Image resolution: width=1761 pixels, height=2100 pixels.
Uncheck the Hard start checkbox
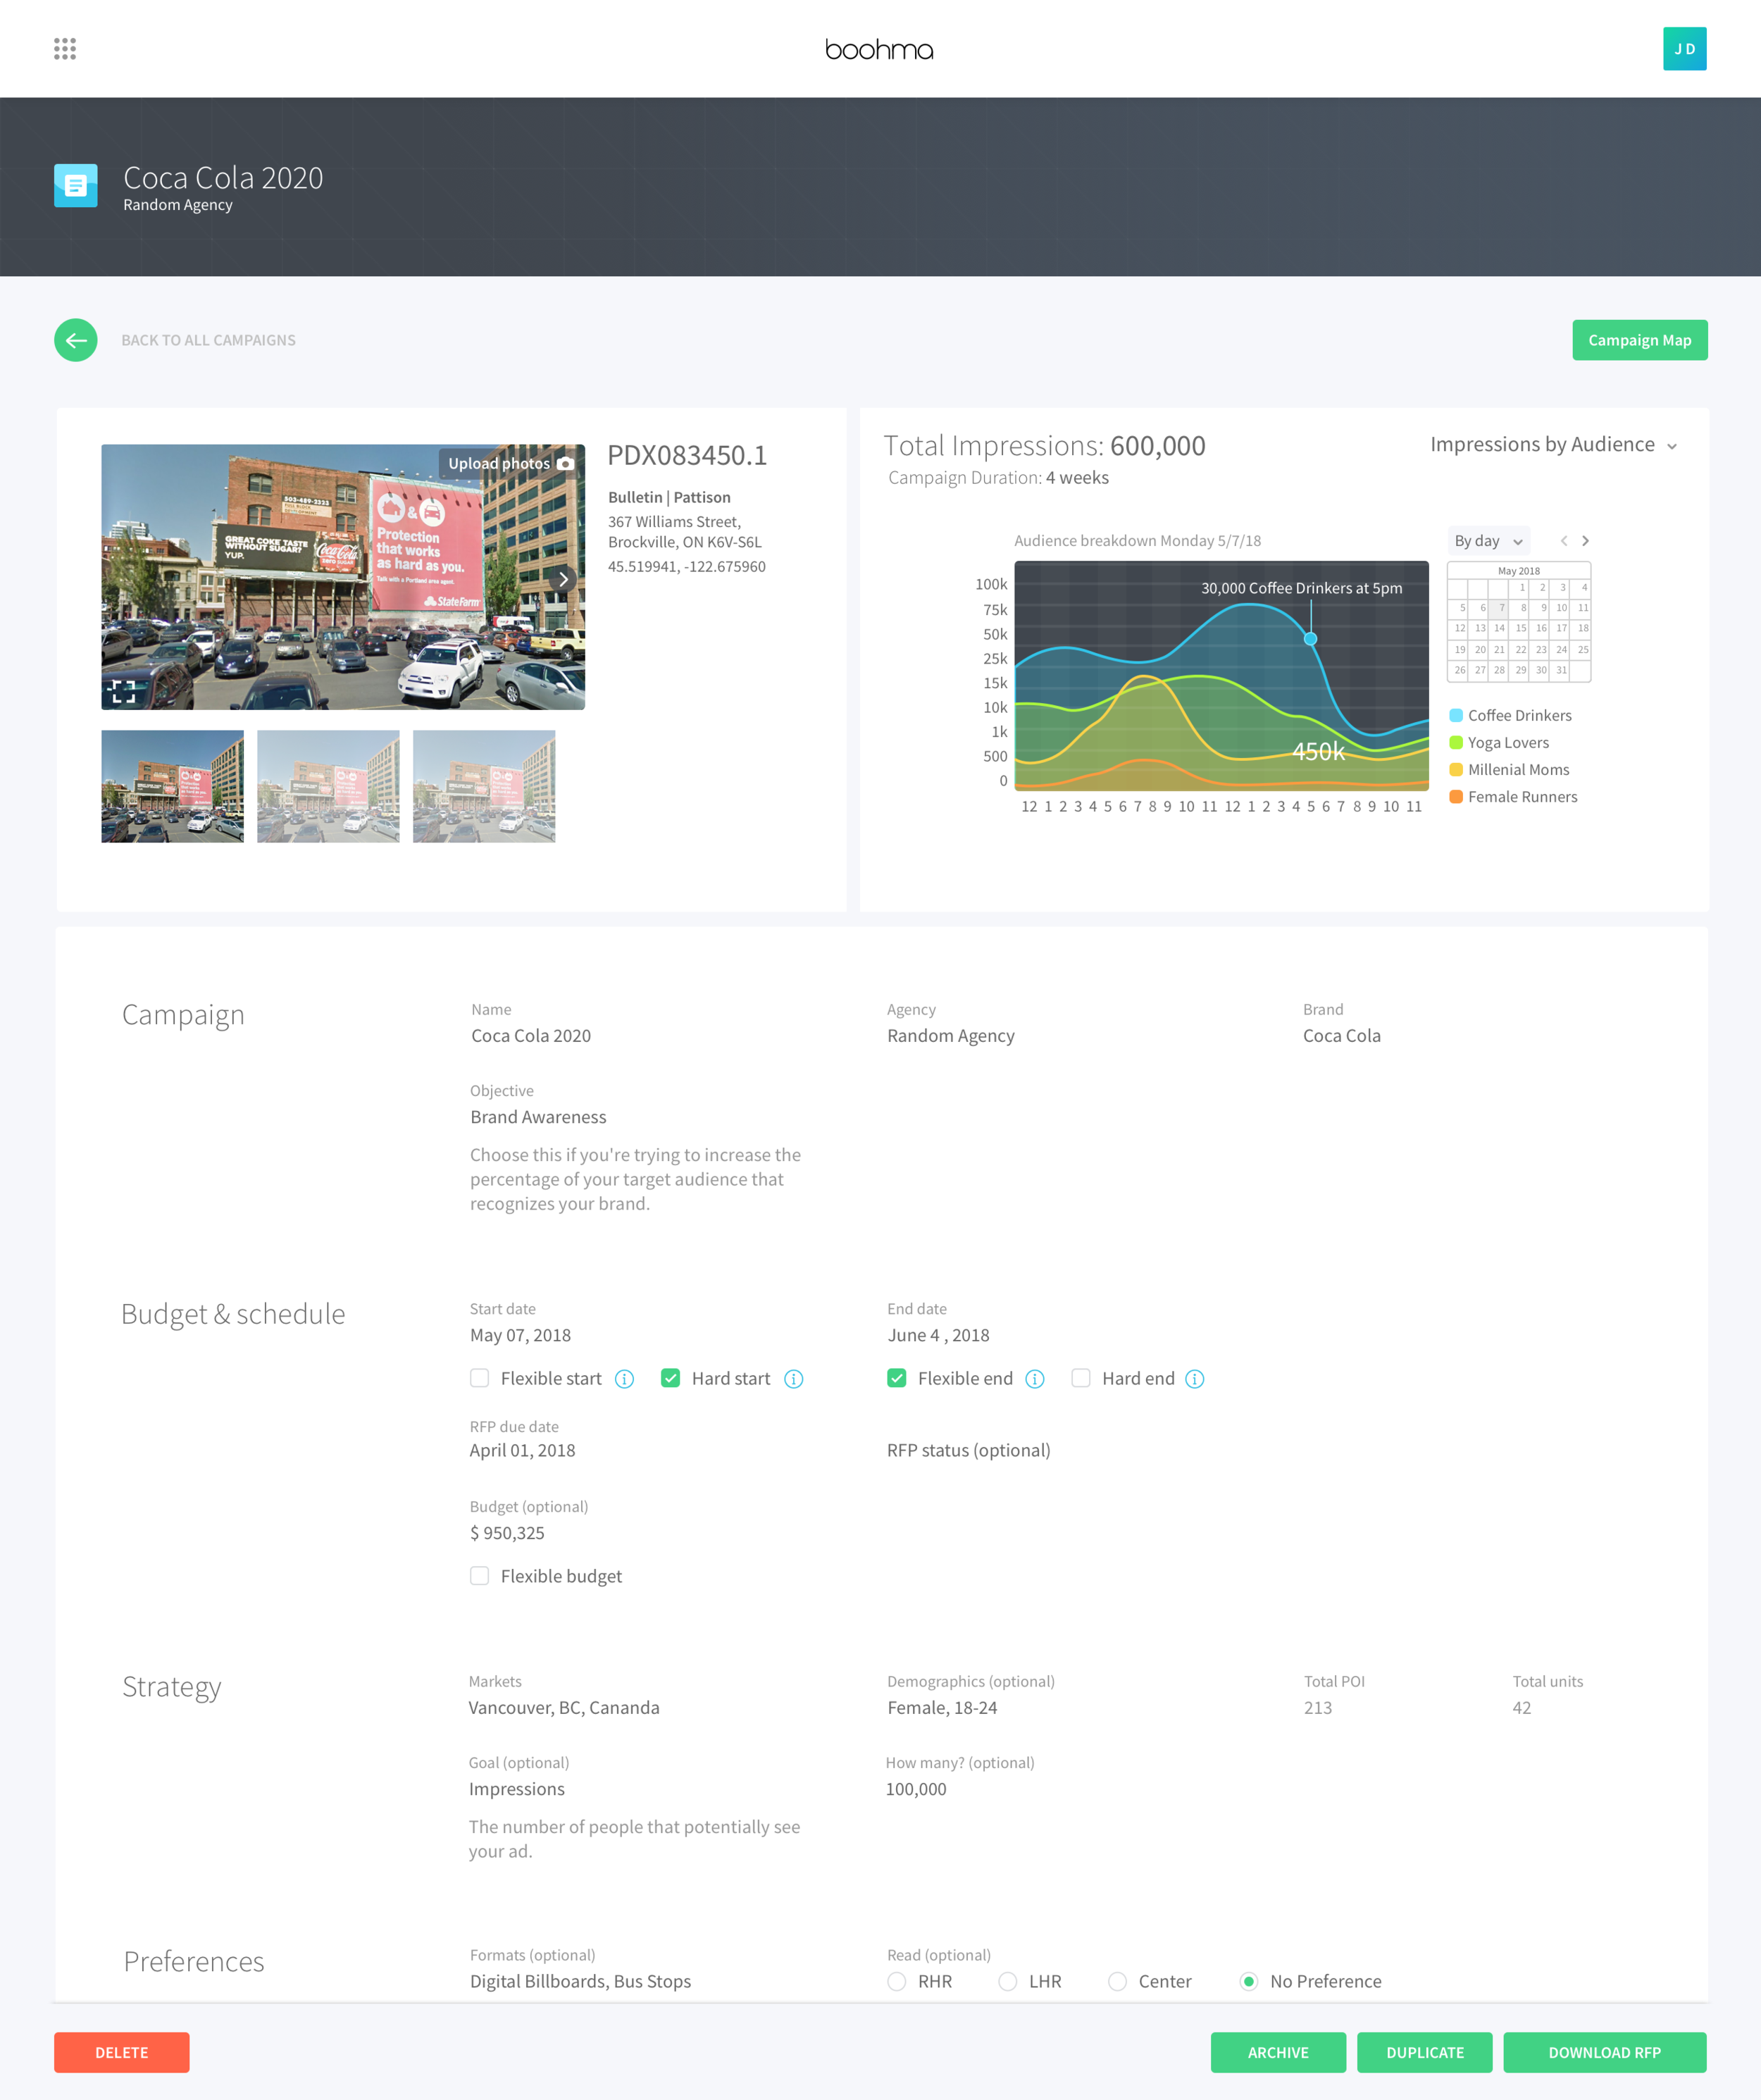pyautogui.click(x=671, y=1378)
